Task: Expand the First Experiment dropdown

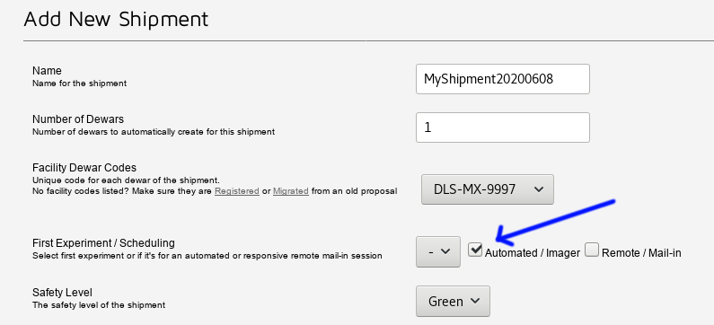Action: pyautogui.click(x=438, y=251)
